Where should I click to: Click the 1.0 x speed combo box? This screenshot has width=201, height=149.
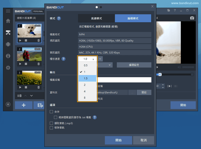pos(88,59)
